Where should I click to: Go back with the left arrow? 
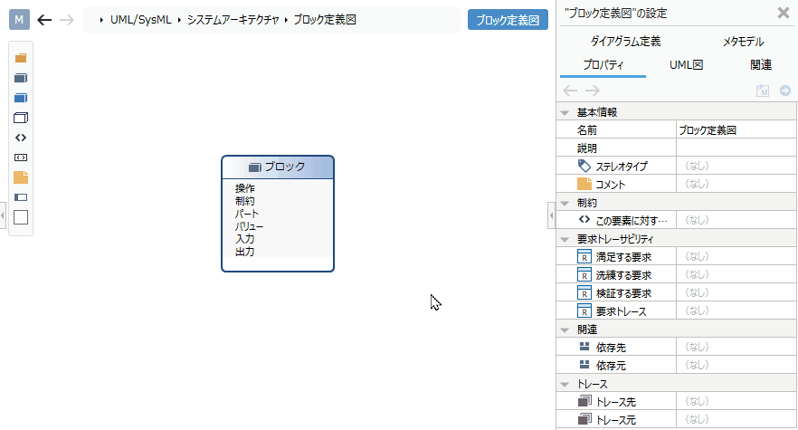pyautogui.click(x=45, y=20)
